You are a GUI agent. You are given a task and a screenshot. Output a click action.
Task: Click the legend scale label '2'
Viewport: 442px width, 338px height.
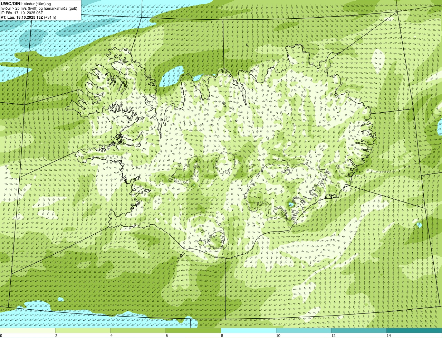[x=56, y=336]
